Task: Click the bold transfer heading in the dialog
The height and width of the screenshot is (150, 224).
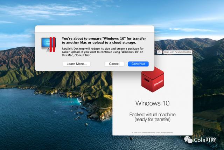Action: pos(104,40)
